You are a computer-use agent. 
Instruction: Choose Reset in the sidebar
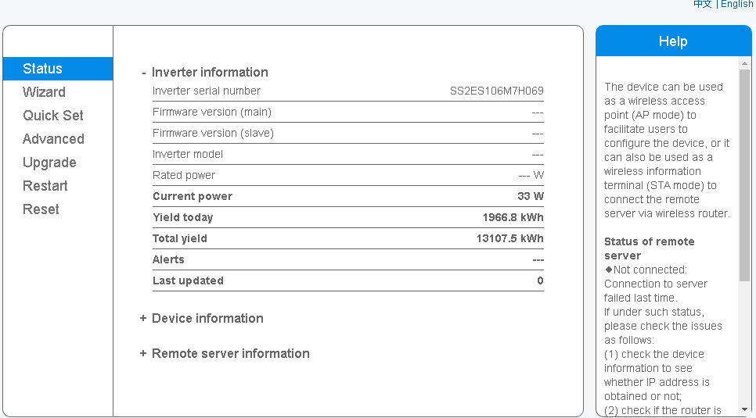point(41,209)
